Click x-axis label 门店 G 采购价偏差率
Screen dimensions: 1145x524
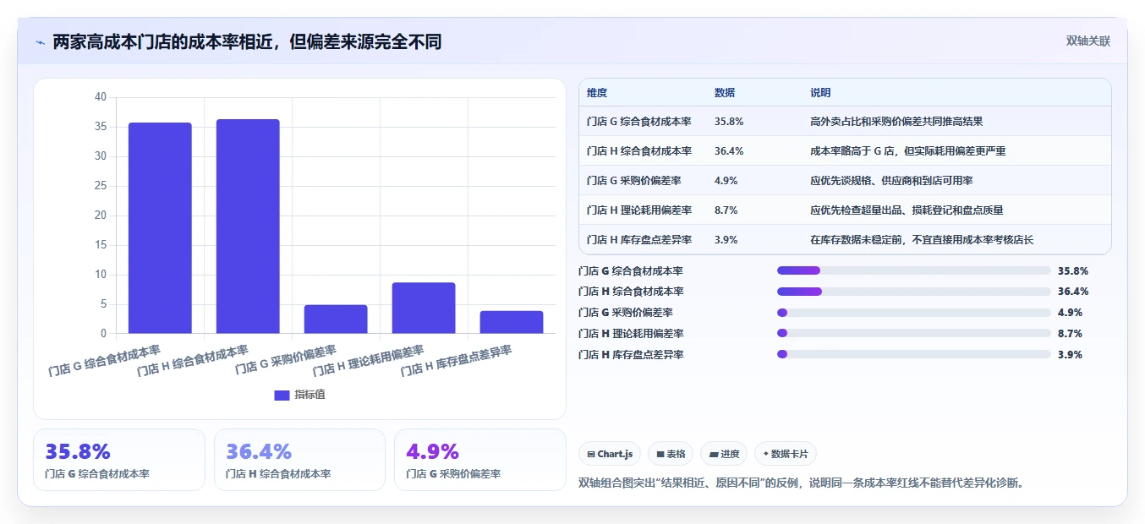[x=285, y=360]
